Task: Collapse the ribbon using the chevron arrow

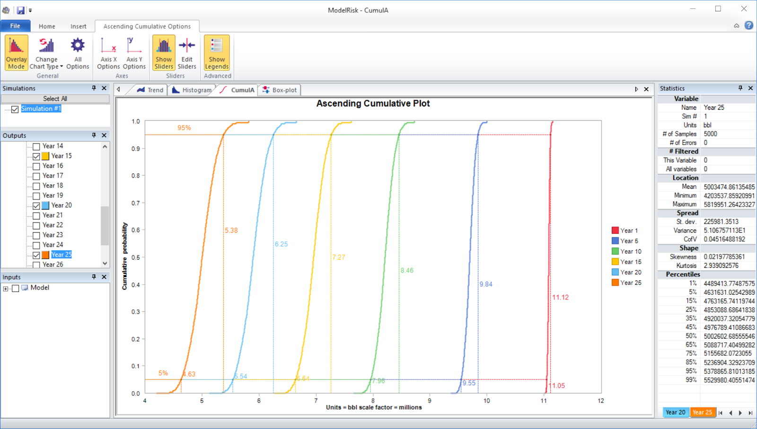Action: point(736,25)
